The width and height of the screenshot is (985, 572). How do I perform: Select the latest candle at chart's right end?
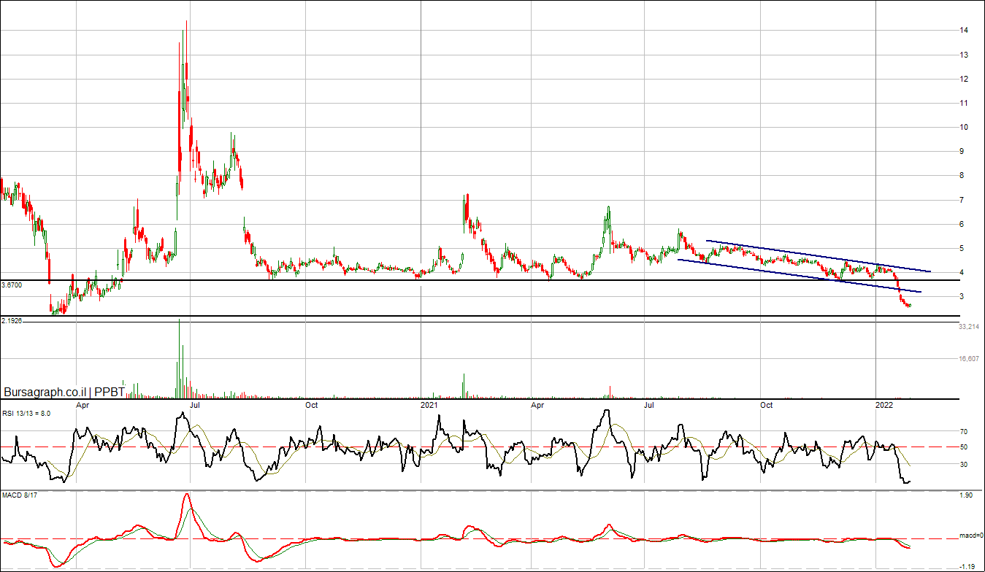point(910,305)
